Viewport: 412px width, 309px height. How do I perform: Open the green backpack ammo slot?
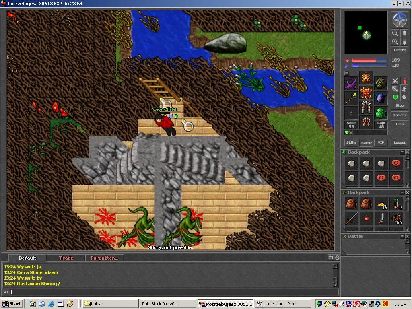coord(381,113)
